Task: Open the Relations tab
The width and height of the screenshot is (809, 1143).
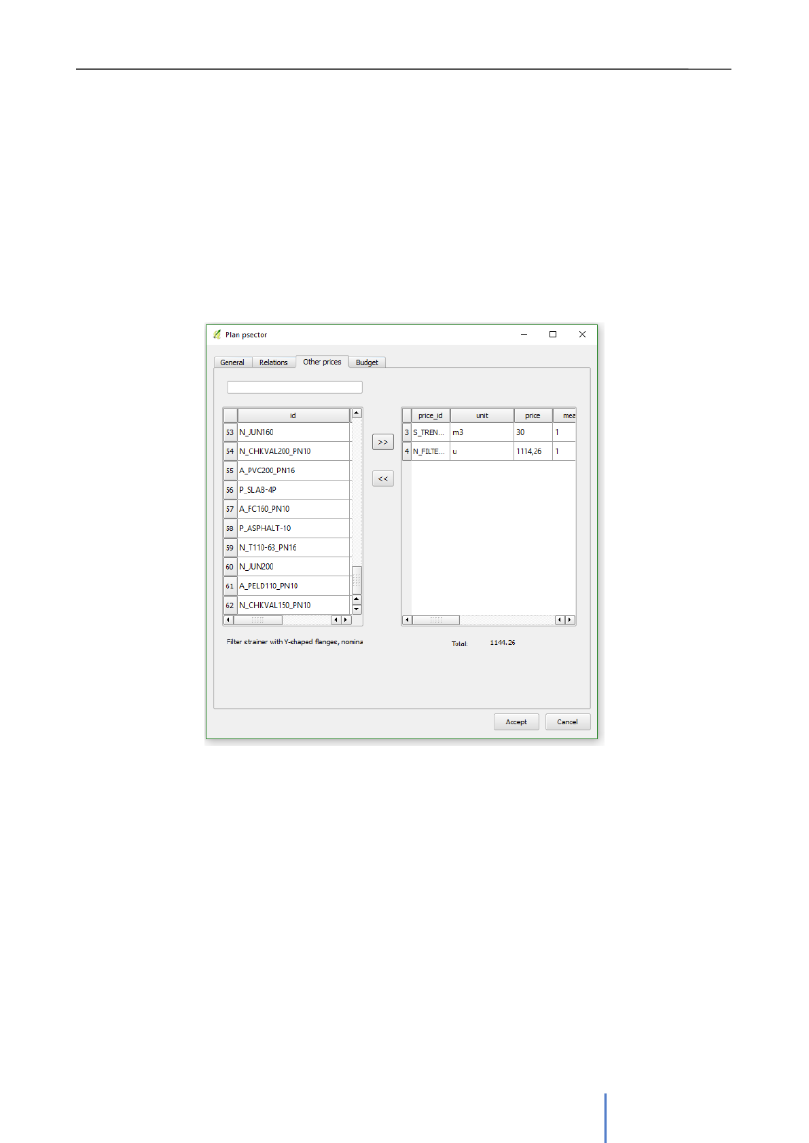Action: click(x=274, y=362)
